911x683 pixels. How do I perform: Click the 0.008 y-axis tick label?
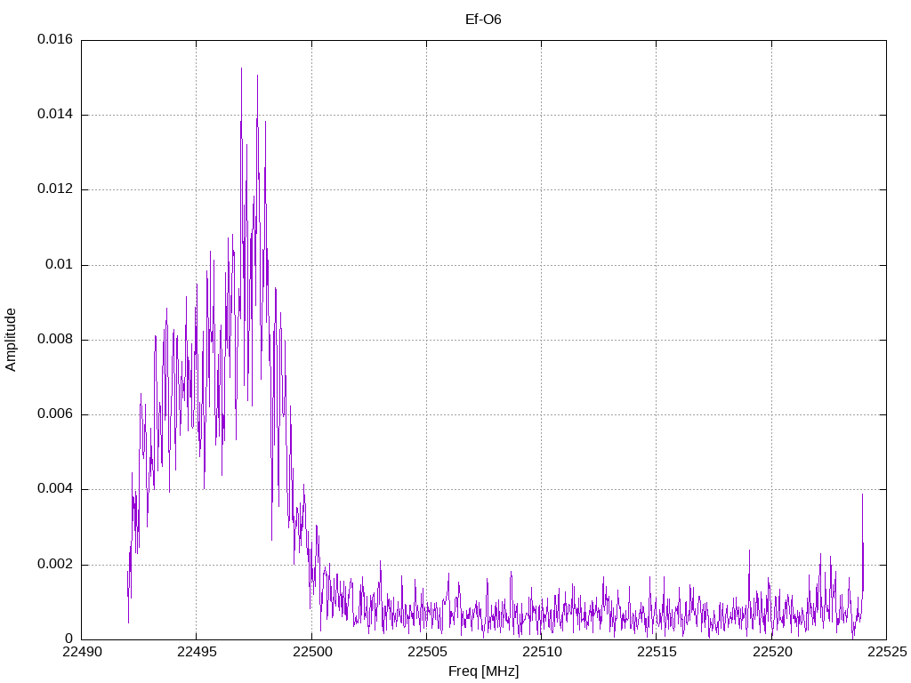point(55,340)
